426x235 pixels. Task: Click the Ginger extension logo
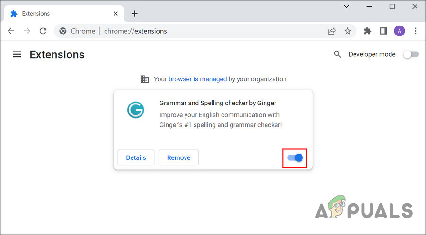click(x=135, y=110)
